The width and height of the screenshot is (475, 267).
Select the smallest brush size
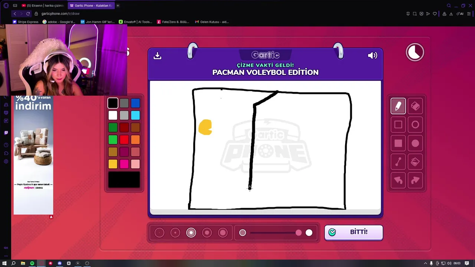(x=159, y=233)
